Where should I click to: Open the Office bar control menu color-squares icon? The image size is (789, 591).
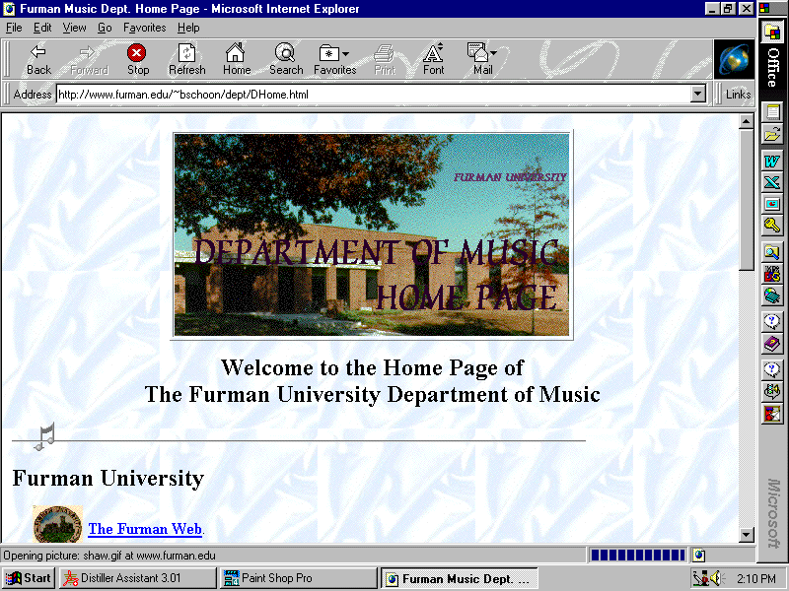tap(763, 9)
